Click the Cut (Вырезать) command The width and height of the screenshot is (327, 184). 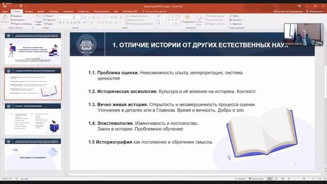click(16, 16)
